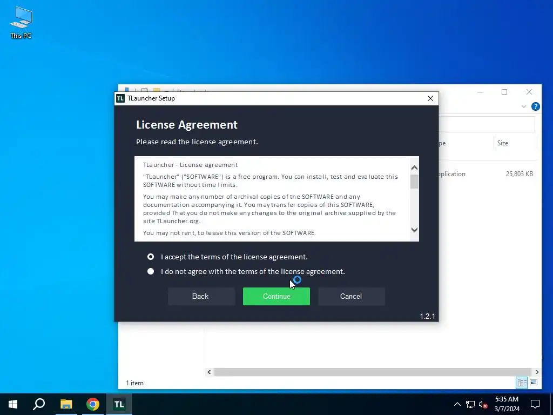The height and width of the screenshot is (415, 553).
Task: Click File Explorer horizontal scrollbar left arrow
Action: point(209,372)
